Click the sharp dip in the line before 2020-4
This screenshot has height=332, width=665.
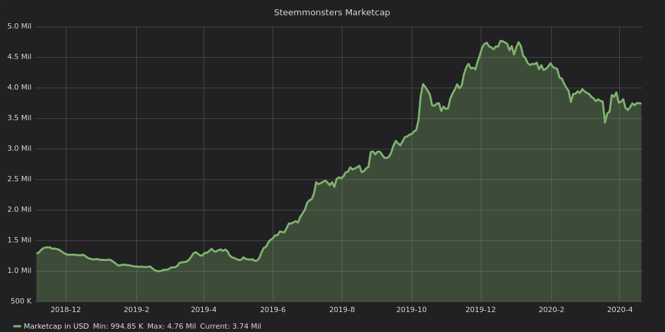(x=604, y=122)
